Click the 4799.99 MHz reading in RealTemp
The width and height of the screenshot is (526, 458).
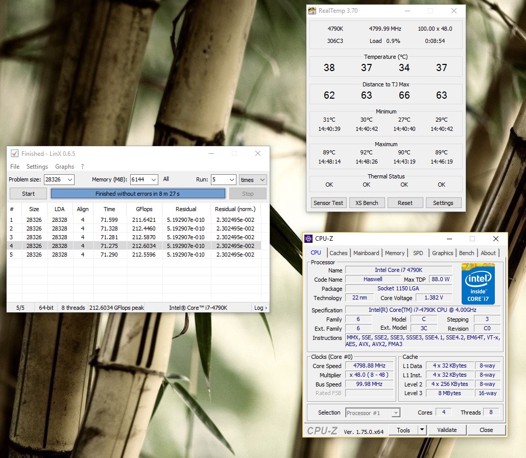click(x=385, y=29)
